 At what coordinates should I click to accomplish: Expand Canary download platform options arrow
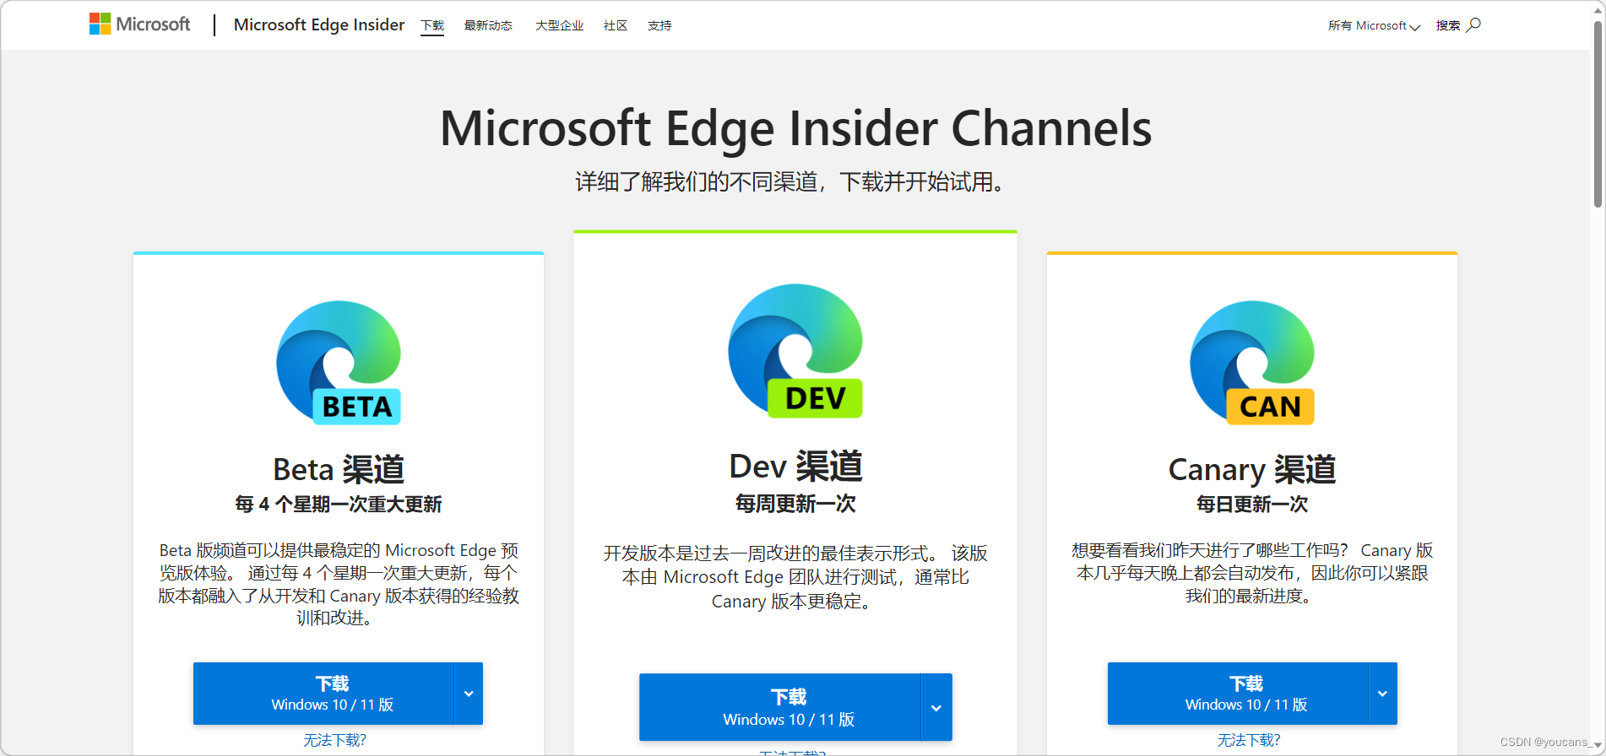[1382, 694]
